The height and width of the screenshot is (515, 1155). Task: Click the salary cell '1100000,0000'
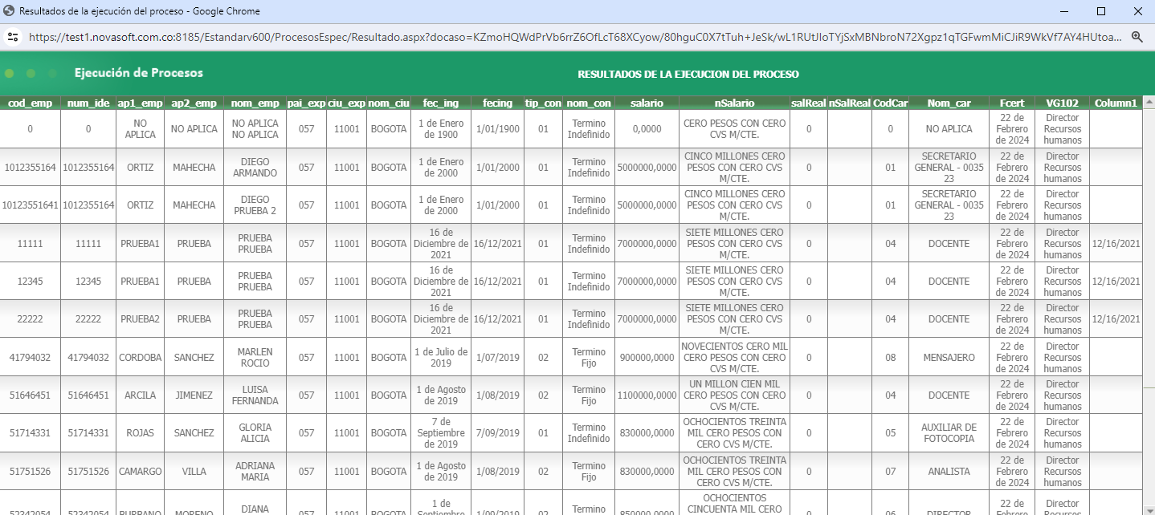pyautogui.click(x=647, y=395)
